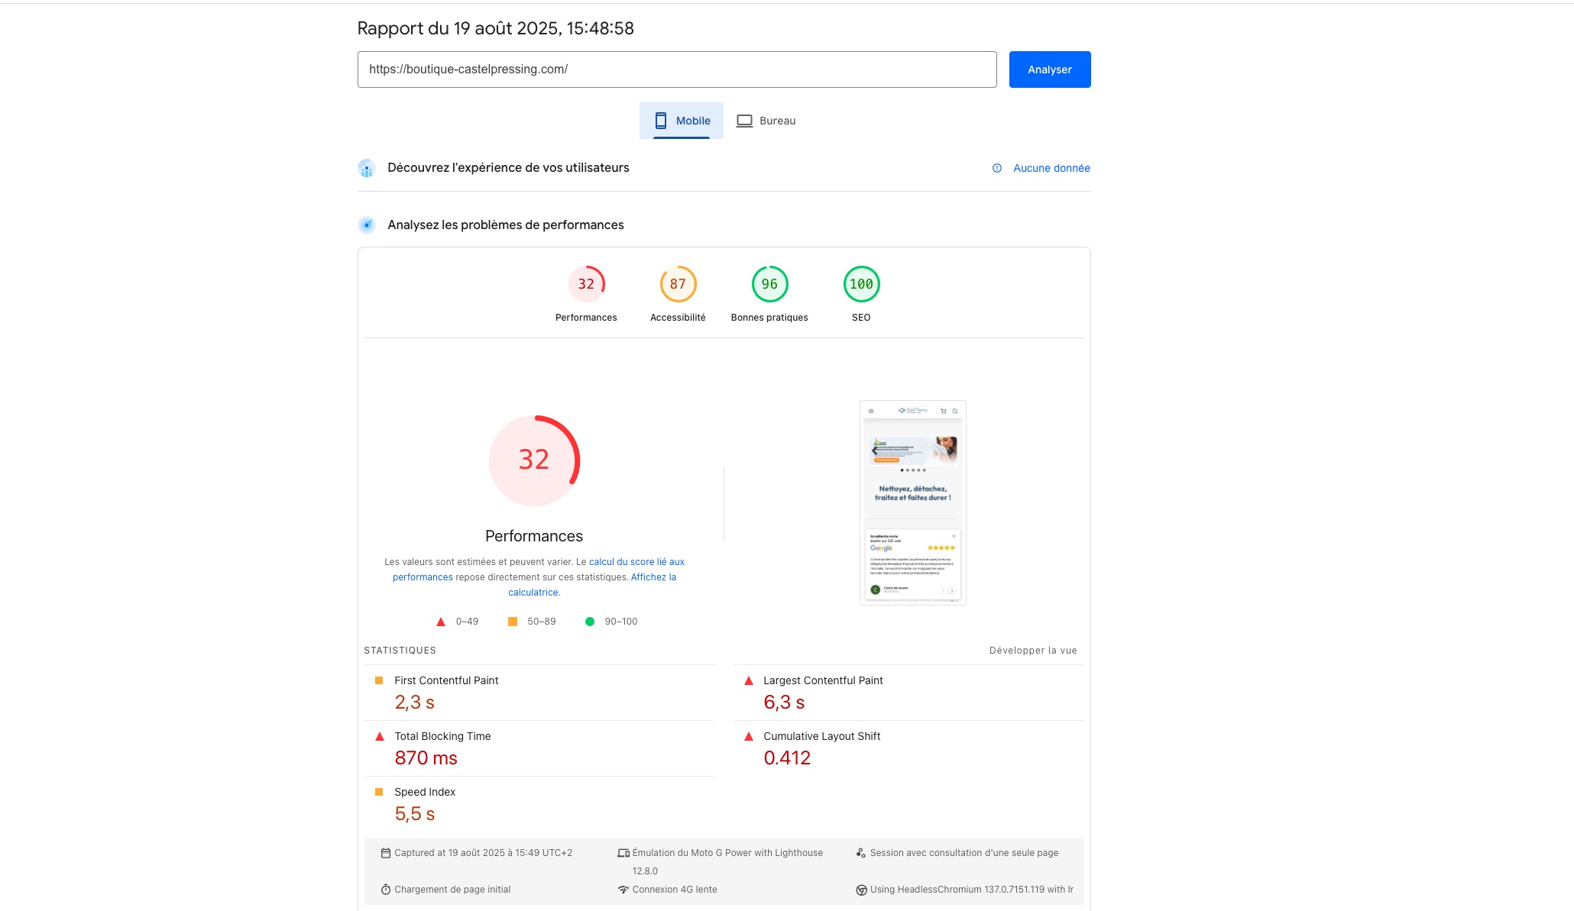Click the 6,3 s metric value

point(784,703)
